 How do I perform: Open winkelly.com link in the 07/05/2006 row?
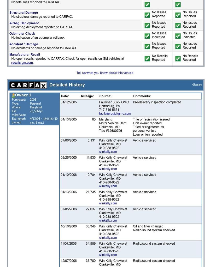pyautogui.click(x=108, y=221)
